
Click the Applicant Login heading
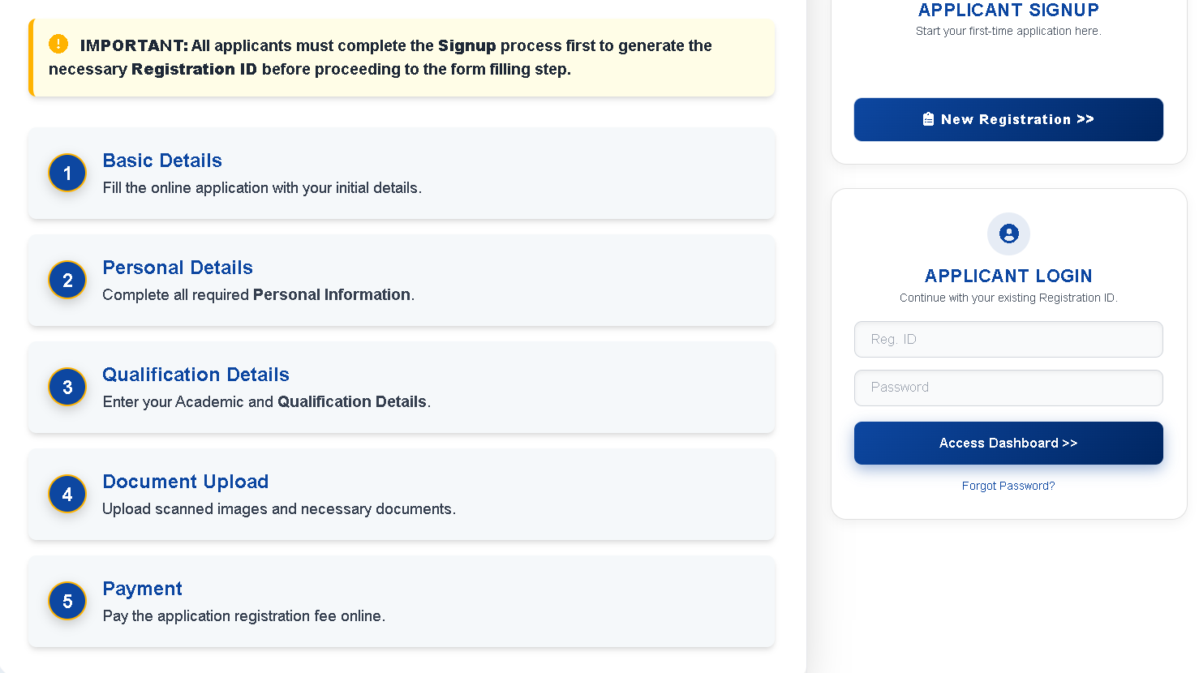[x=1008, y=276]
